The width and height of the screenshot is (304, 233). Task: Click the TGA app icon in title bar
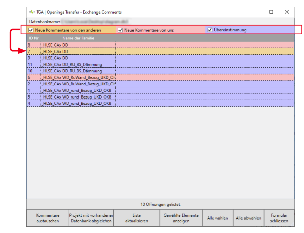coord(31,12)
